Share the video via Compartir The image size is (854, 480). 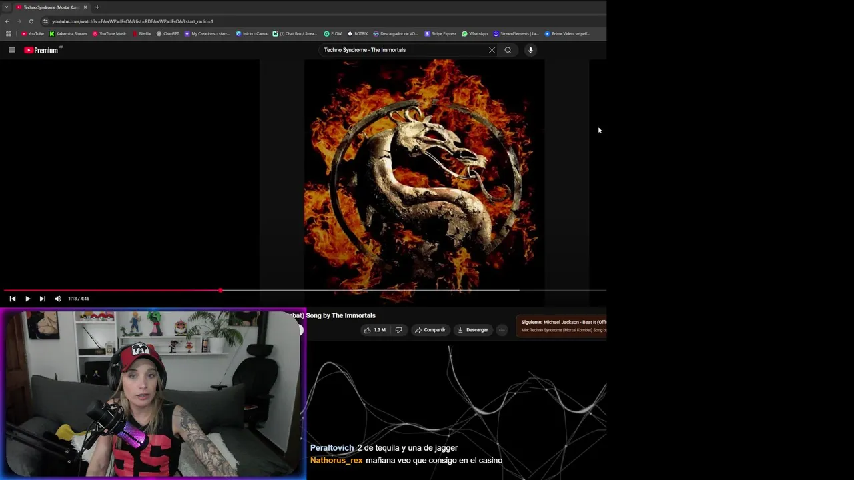430,330
